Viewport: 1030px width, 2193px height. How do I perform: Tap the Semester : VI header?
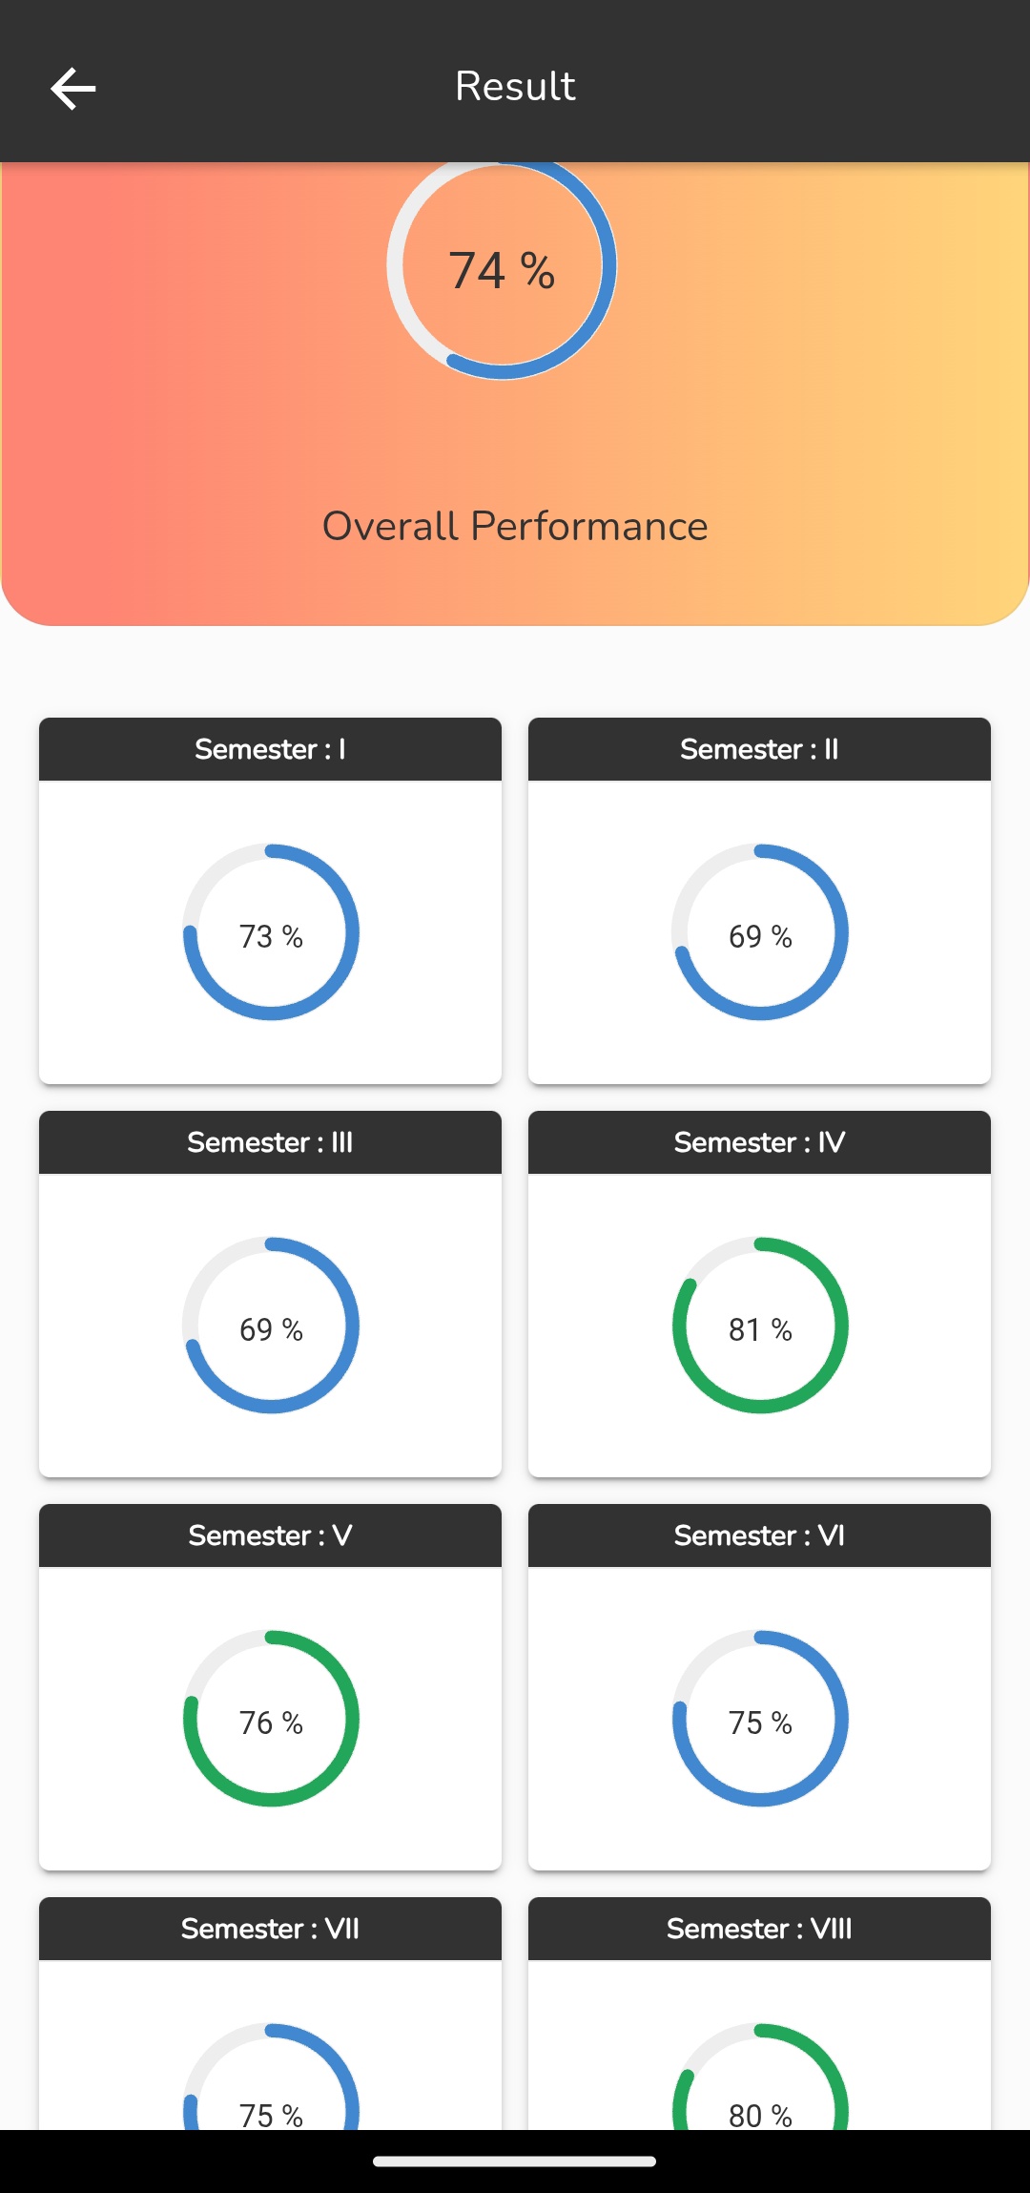point(759,1535)
